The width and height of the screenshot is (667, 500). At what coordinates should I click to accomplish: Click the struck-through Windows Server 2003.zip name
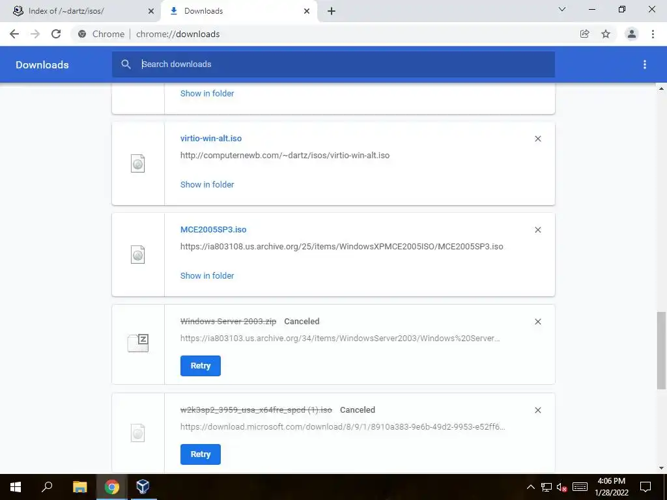(x=229, y=322)
